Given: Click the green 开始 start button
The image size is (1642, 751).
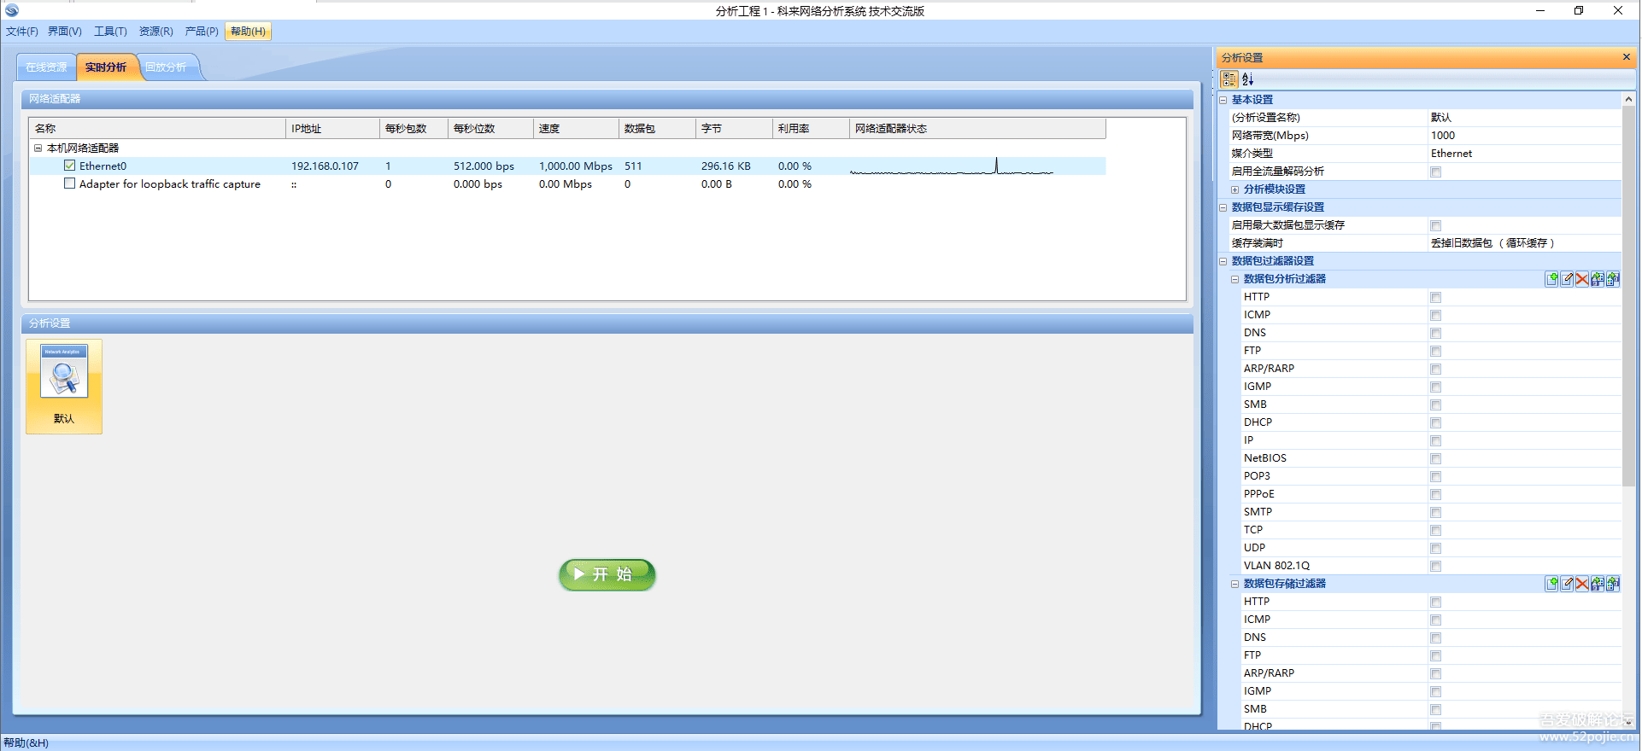Looking at the screenshot, I should [607, 574].
